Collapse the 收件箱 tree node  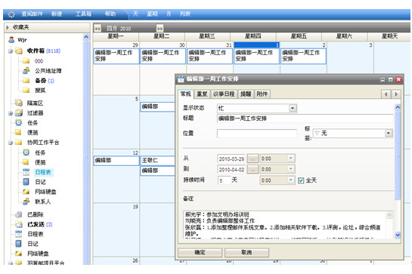pos(11,51)
